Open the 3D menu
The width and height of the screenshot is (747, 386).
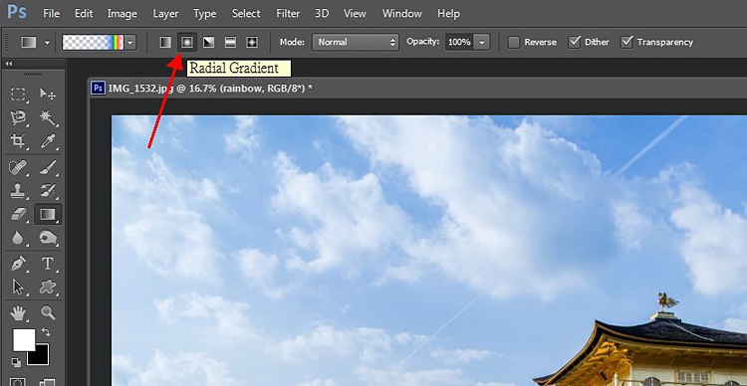pyautogui.click(x=322, y=14)
